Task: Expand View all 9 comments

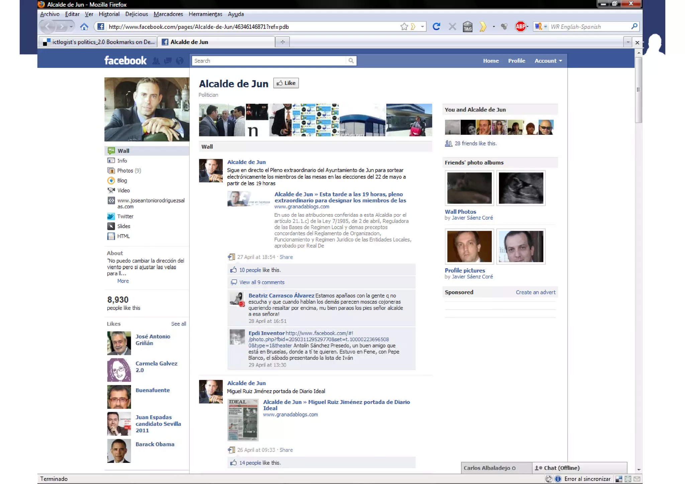Action: coord(262,282)
